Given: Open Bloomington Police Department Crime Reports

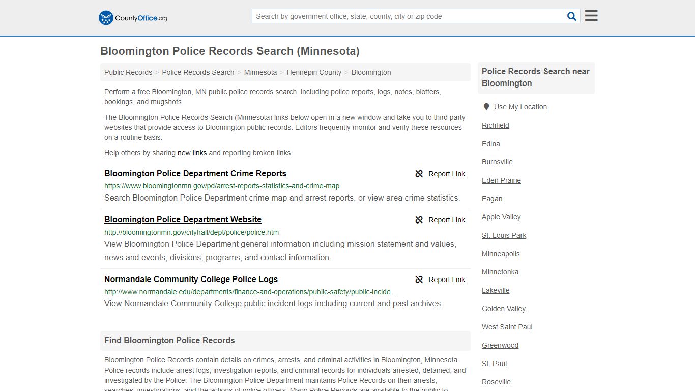Looking at the screenshot, I should tap(195, 173).
